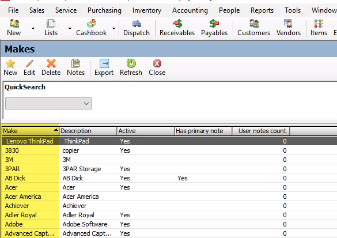This screenshot has height=238, width=337.
Task: Open the Service menu
Action: pos(66,10)
